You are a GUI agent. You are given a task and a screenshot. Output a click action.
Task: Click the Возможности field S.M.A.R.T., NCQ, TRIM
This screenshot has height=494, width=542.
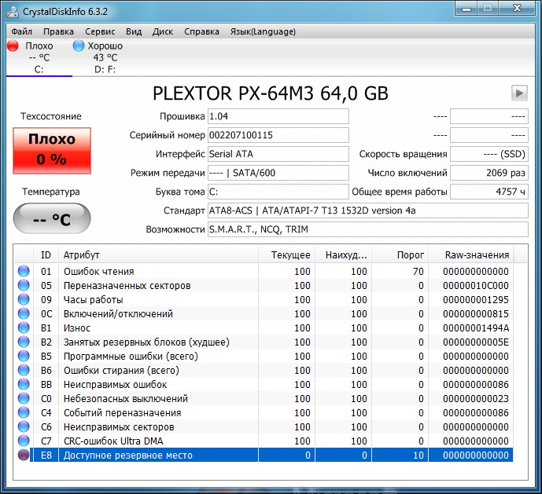(368, 229)
